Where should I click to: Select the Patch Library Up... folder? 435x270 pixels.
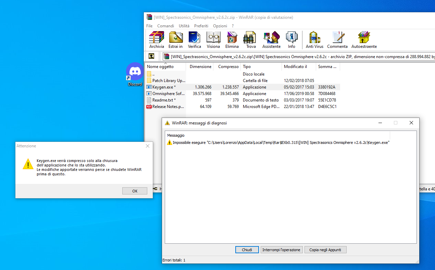[x=166, y=81]
